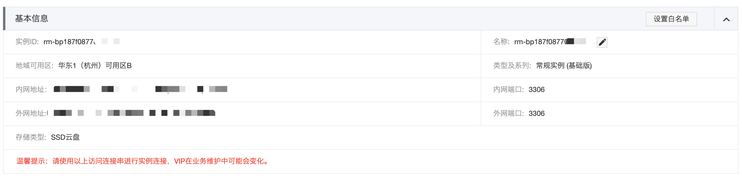Viewport: 742px width, 178px height.
Task: Click the blurred 外网地址 address value
Action: (135, 113)
